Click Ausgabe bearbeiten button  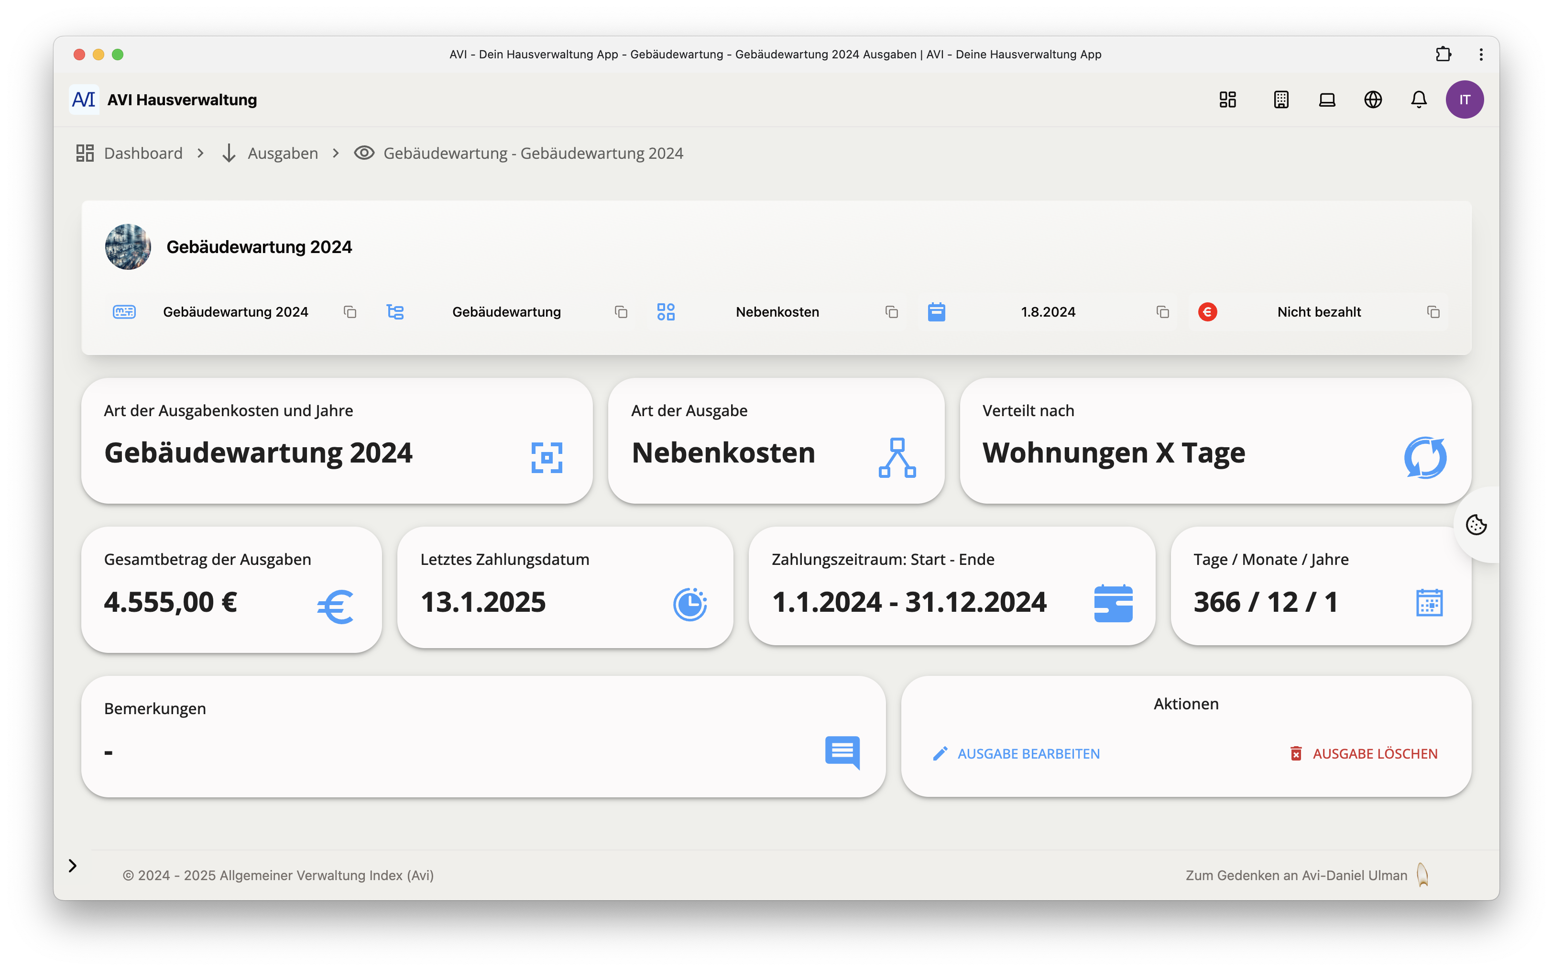click(1016, 754)
